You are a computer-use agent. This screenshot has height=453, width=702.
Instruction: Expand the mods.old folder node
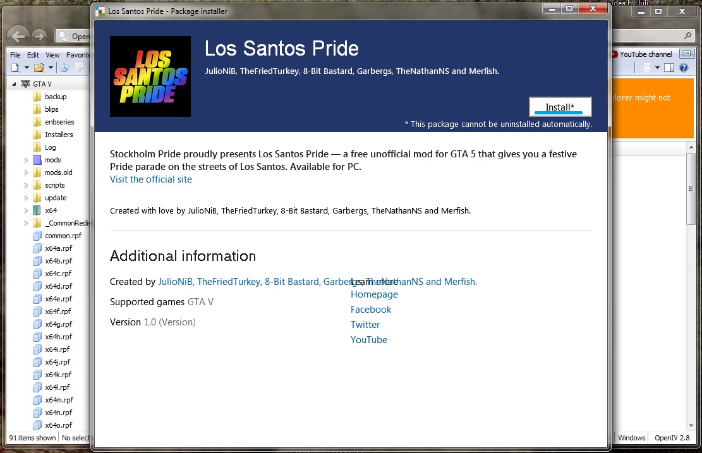[26, 172]
